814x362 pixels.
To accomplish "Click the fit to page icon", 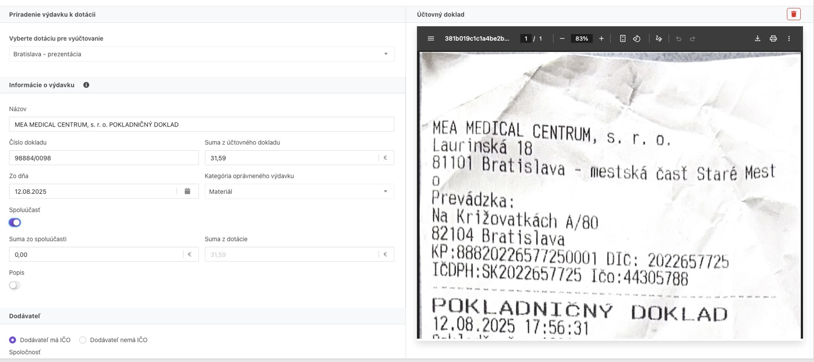I will tap(622, 39).
